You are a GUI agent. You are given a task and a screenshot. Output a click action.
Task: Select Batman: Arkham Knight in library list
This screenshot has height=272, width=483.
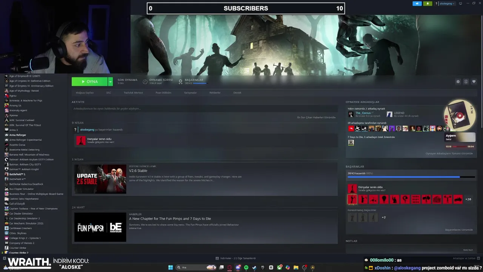(24, 169)
